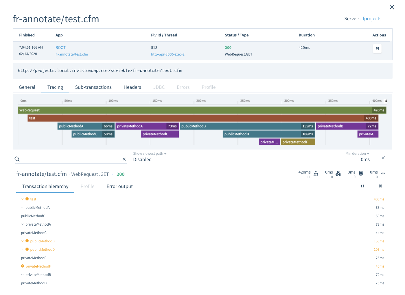Image resolution: width=405 pixels, height=295 pixels.
Task: Click the webhook icon beside 0ms
Action: tap(338, 173)
